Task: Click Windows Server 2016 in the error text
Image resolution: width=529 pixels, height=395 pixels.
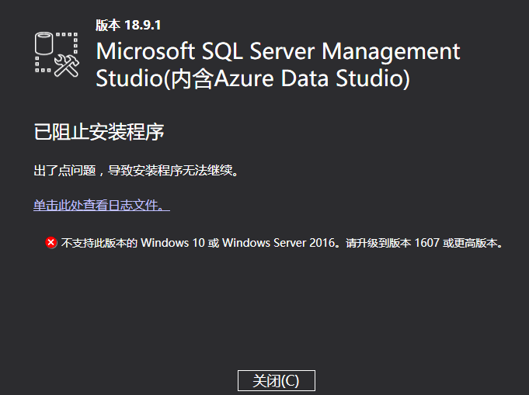Action: 279,243
